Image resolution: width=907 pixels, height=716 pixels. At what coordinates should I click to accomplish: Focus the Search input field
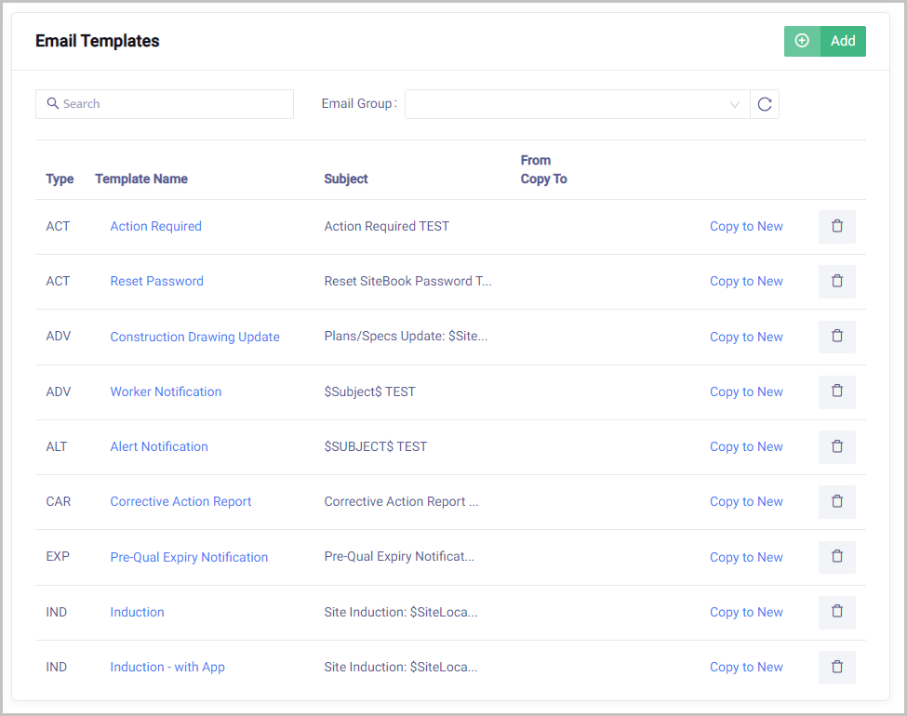click(165, 104)
